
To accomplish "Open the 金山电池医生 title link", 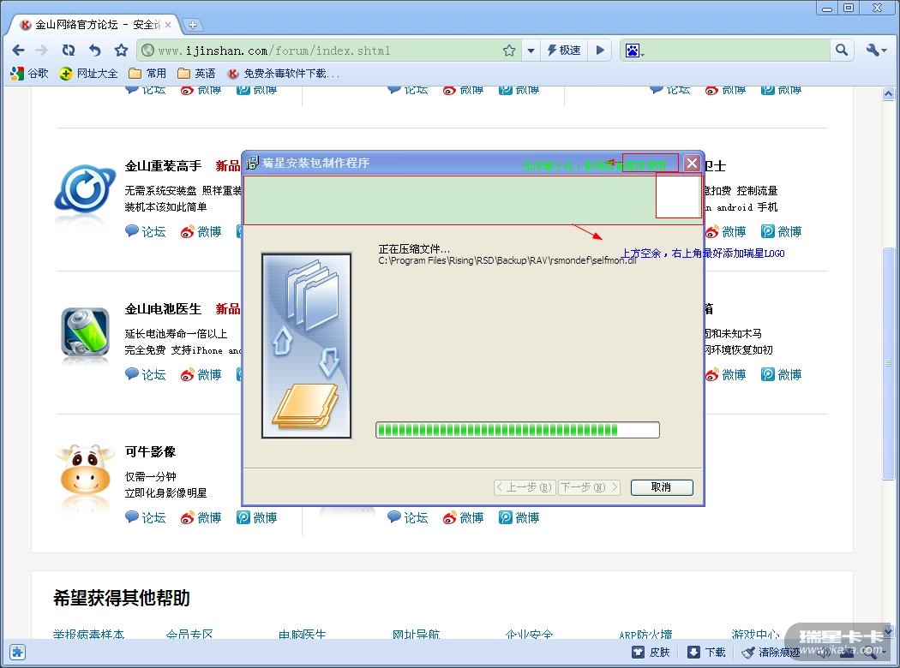I will point(163,308).
